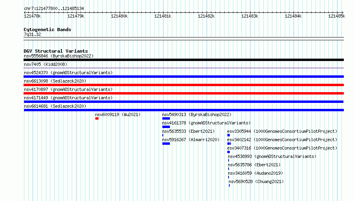Click the 121481k ruler label
This screenshot has height=201, width=355.
(163, 16)
